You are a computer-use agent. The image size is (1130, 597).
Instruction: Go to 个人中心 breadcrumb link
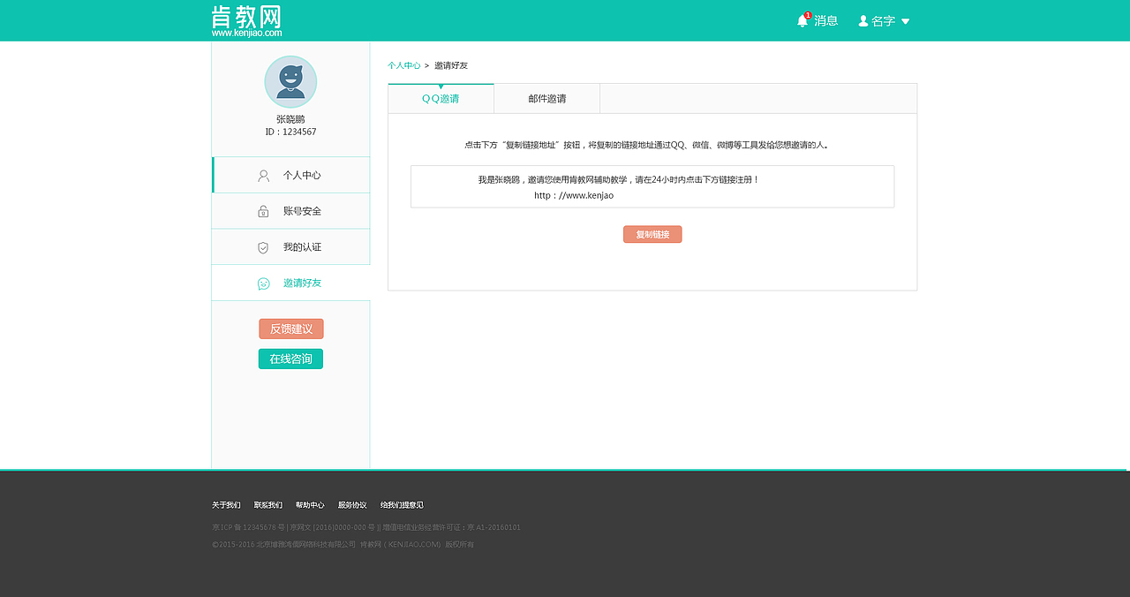pyautogui.click(x=403, y=65)
